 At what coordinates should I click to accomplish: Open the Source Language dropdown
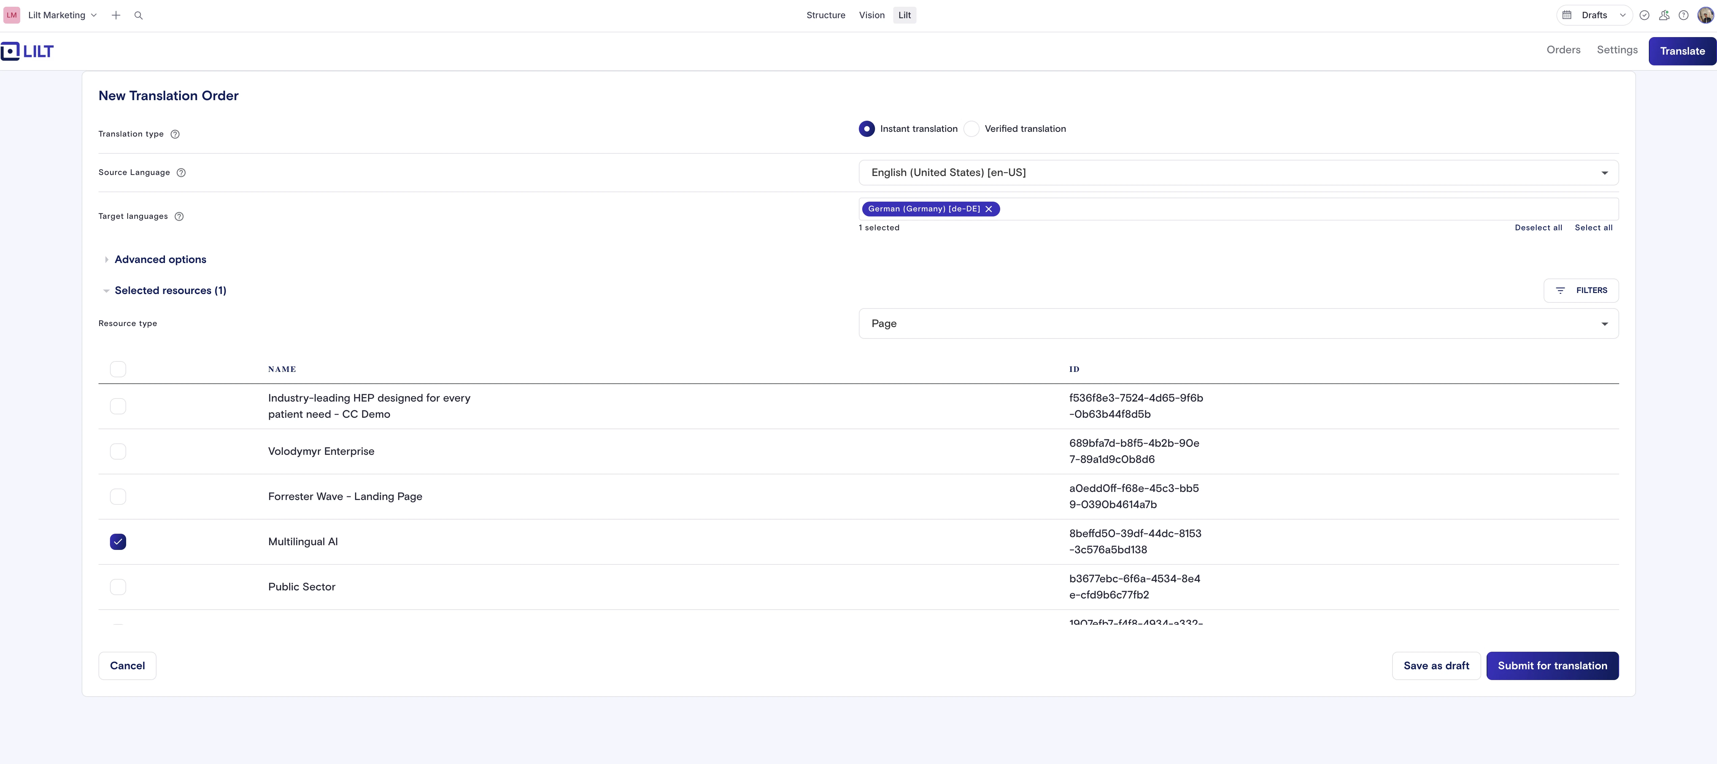point(1238,173)
